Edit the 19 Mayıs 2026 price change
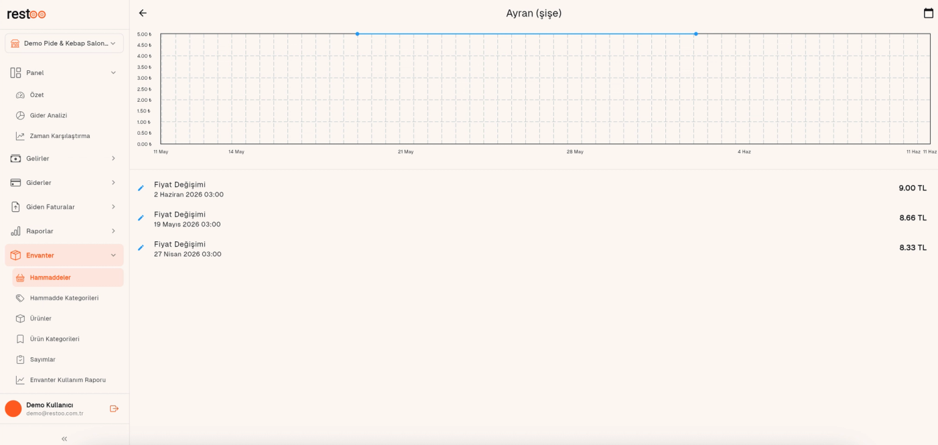Screen dimensions: 938x445 141,218
